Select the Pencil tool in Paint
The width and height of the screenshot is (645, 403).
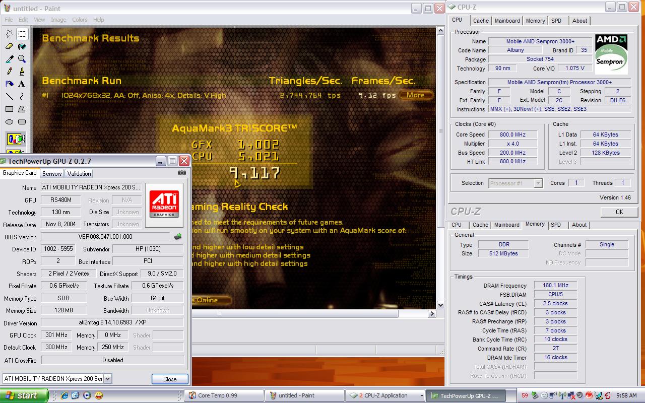(x=10, y=72)
